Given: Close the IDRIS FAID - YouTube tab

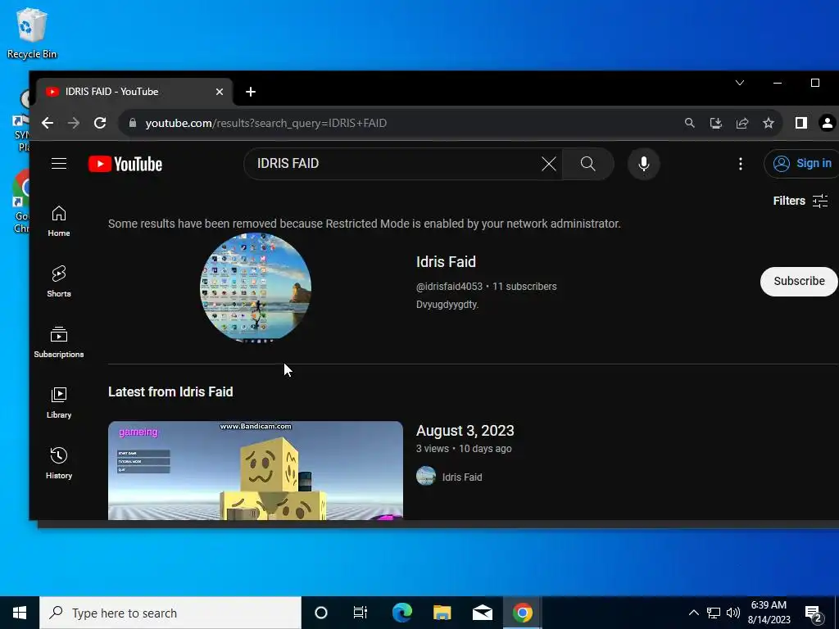Looking at the screenshot, I should [x=220, y=92].
